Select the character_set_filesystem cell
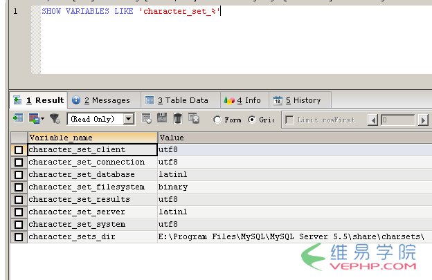This screenshot has height=280, width=432. coord(92,187)
